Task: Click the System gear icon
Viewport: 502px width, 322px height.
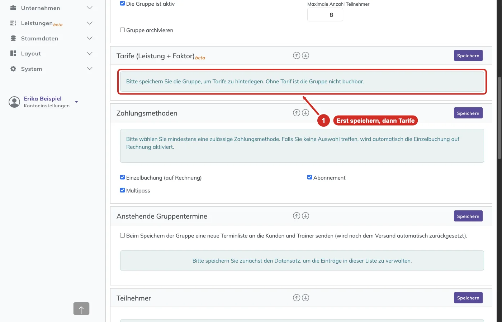Action: pyautogui.click(x=13, y=69)
